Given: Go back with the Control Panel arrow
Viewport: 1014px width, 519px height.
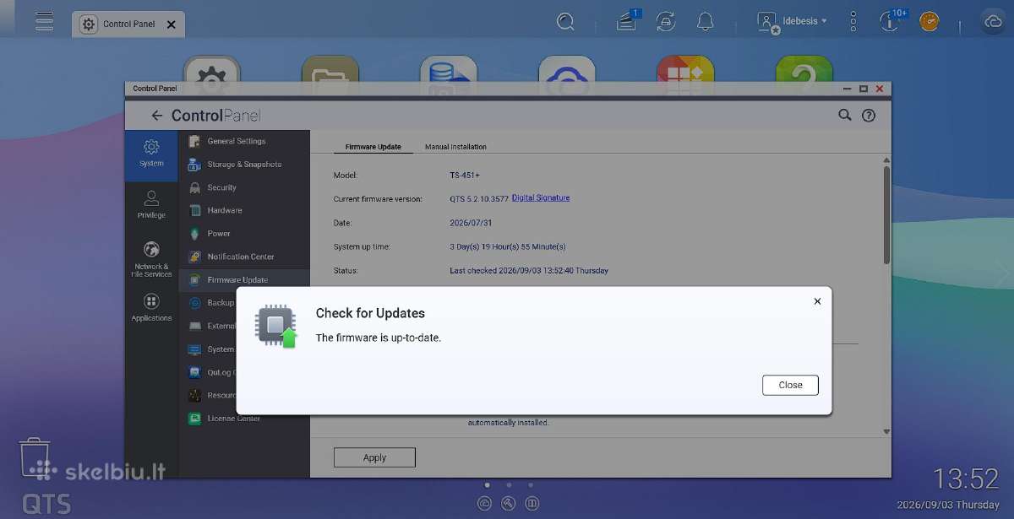Looking at the screenshot, I should [x=156, y=116].
